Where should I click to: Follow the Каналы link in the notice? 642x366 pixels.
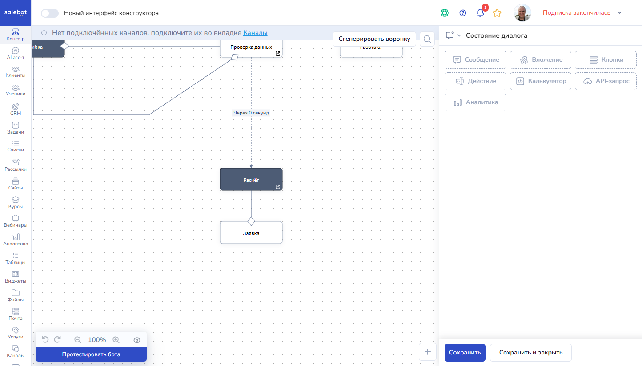pyautogui.click(x=255, y=33)
